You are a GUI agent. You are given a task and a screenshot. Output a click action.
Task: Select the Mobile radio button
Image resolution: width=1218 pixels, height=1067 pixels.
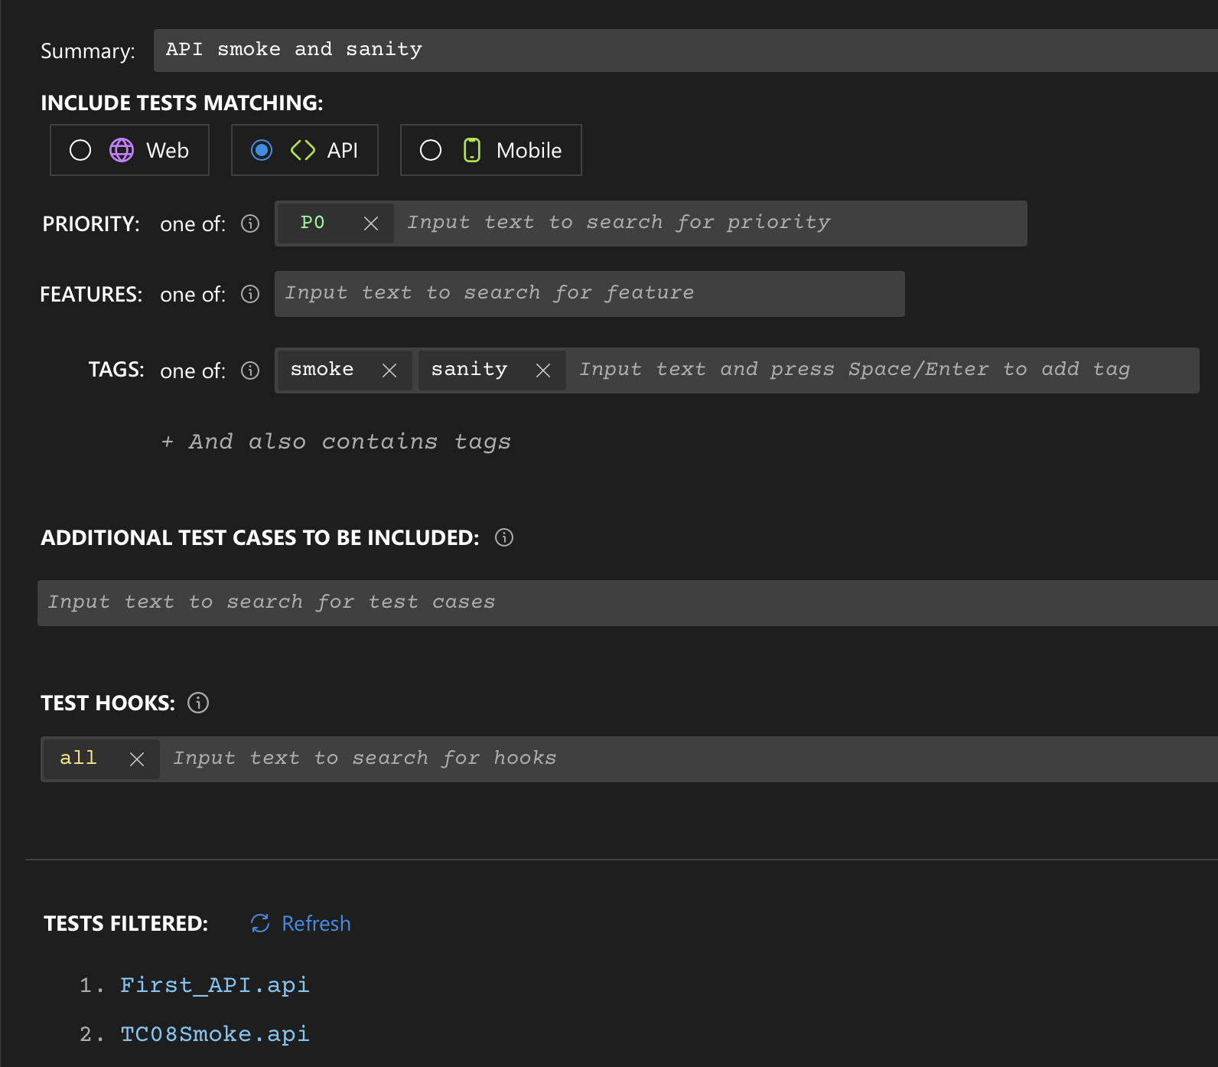431,150
